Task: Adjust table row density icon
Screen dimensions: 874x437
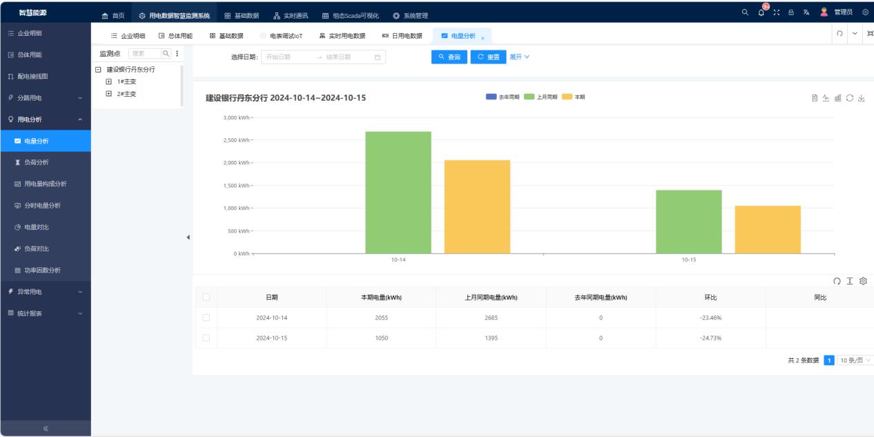Action: (x=851, y=280)
